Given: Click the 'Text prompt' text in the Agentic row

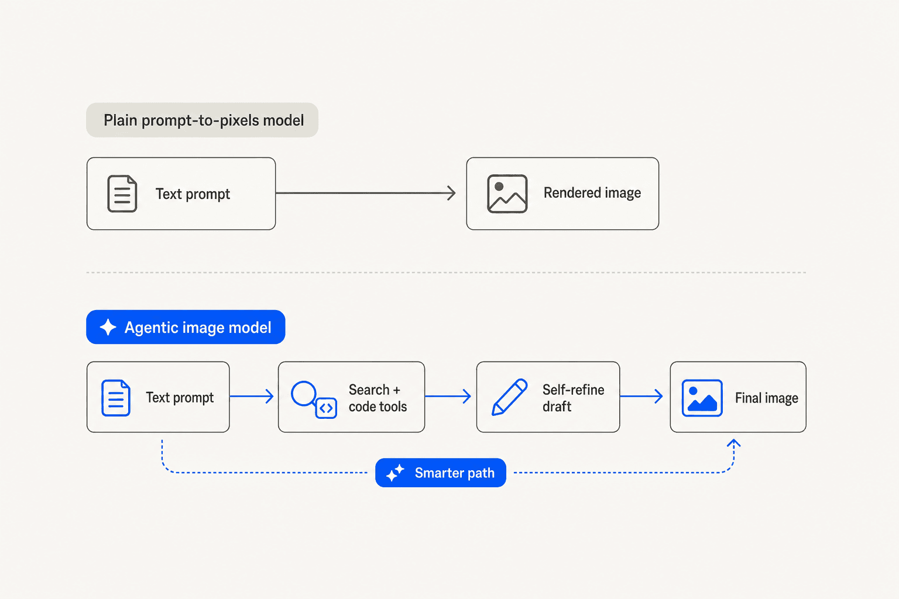Looking at the screenshot, I should 180,398.
